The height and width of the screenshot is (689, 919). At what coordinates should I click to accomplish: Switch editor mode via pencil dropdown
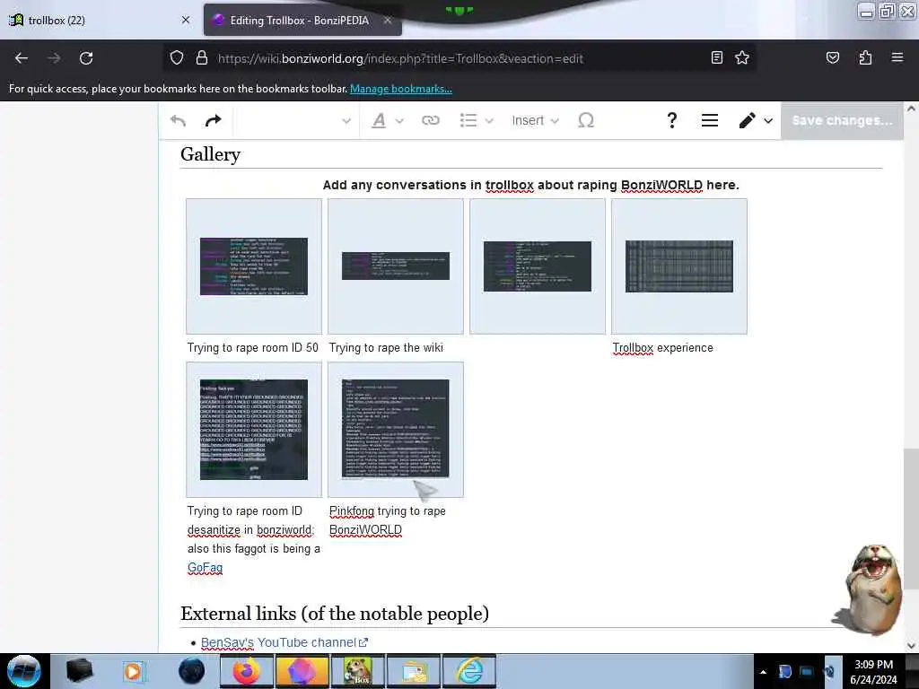click(756, 121)
